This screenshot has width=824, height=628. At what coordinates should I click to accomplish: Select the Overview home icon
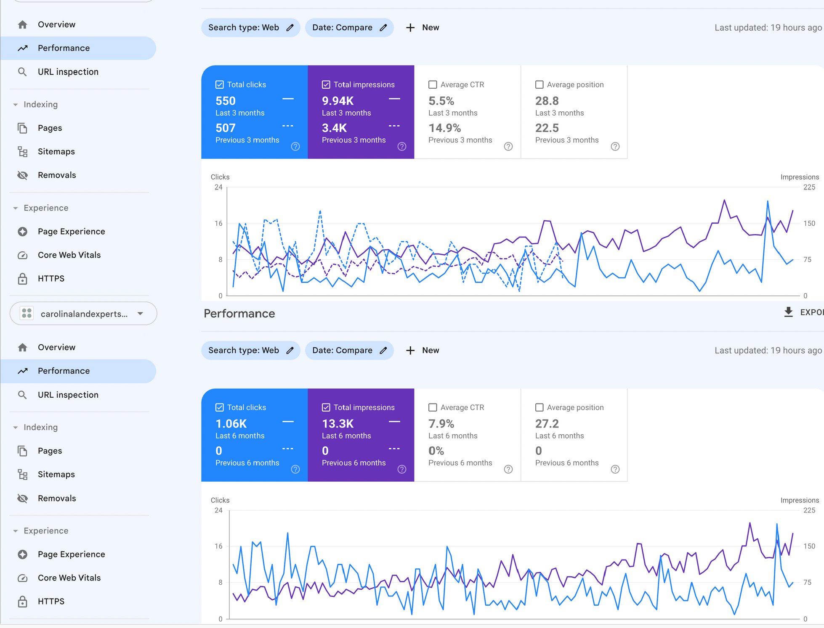(x=23, y=24)
